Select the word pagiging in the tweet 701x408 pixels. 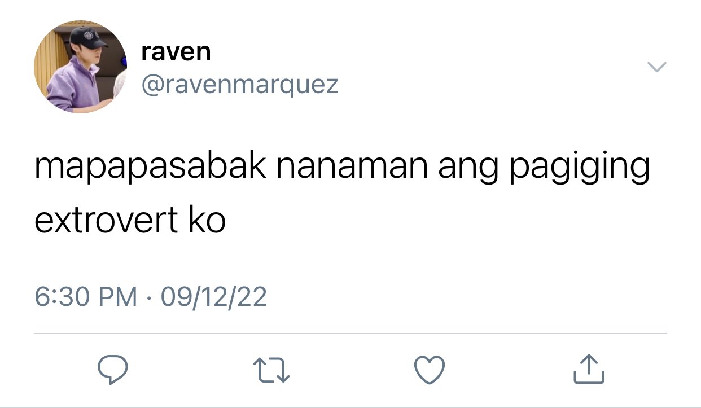pos(580,168)
